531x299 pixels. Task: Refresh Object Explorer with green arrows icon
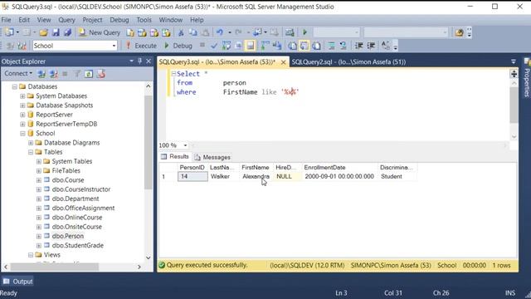click(x=89, y=74)
